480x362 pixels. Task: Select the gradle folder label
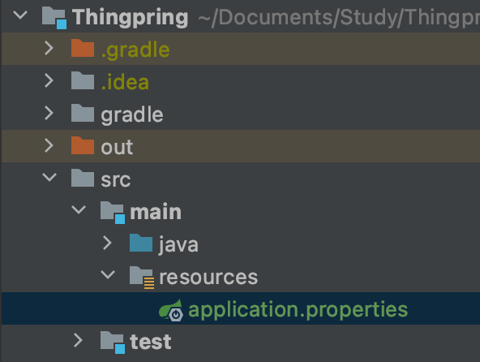coord(132,115)
